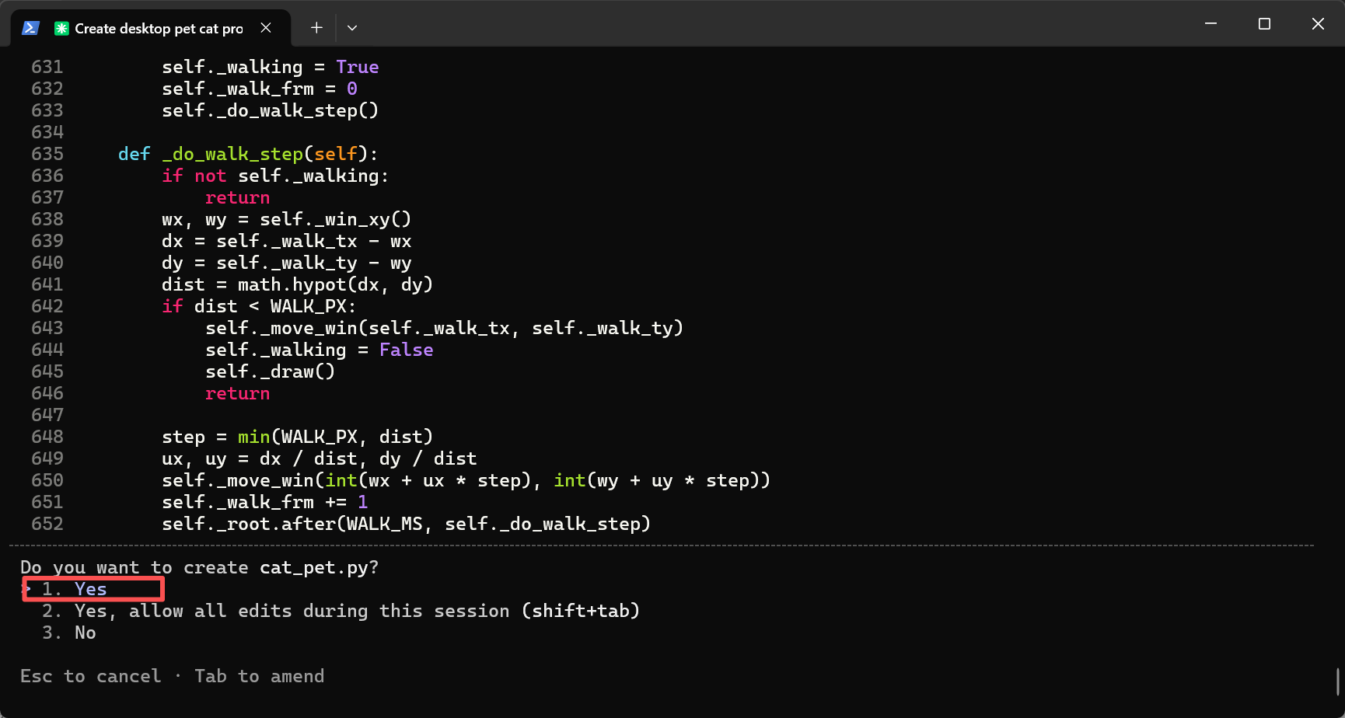Choose option '3. No'

69,633
